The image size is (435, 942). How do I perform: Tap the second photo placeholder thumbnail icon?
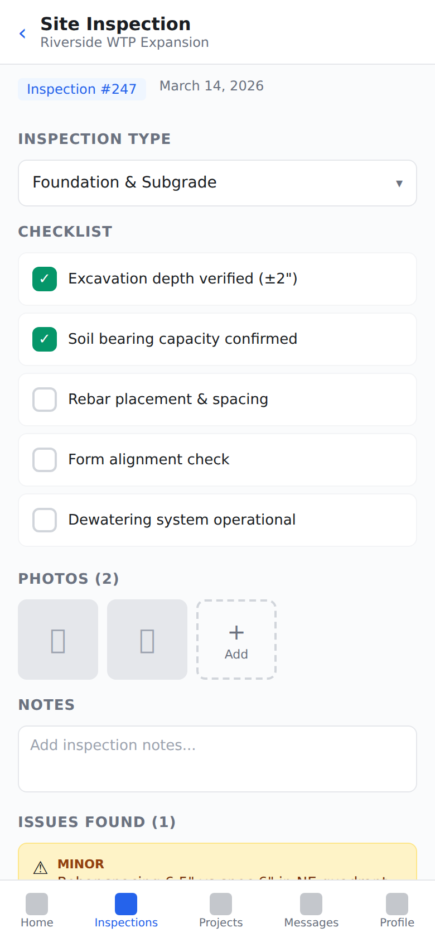coord(147,640)
